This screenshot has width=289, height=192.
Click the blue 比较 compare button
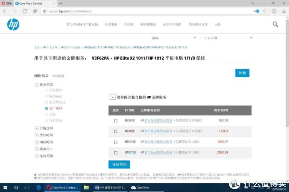point(242,73)
